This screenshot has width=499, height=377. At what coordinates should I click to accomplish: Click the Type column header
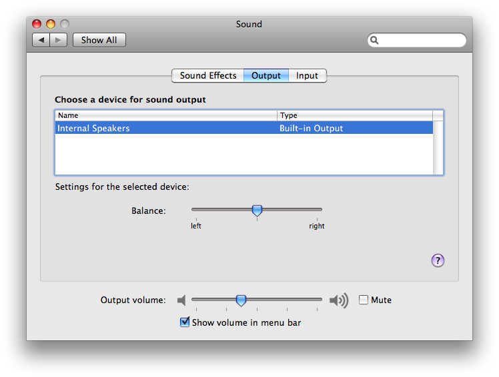pyautogui.click(x=355, y=115)
